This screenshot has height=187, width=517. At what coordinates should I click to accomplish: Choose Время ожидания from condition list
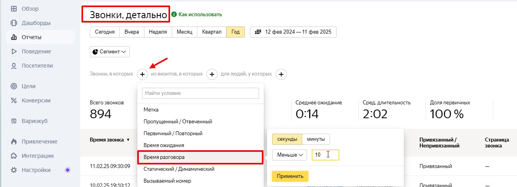[164, 145]
